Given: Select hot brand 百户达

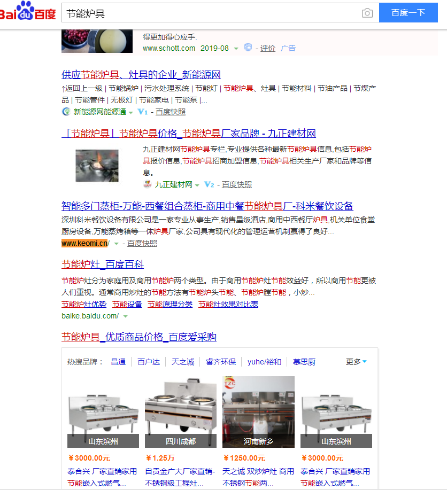Looking at the screenshot, I should coord(149,362).
